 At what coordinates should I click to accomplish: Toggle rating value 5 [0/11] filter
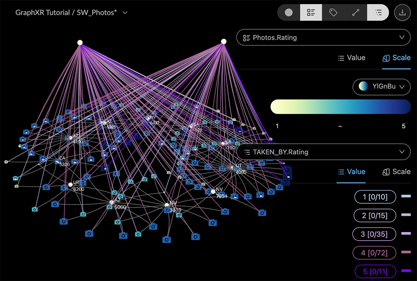375,272
